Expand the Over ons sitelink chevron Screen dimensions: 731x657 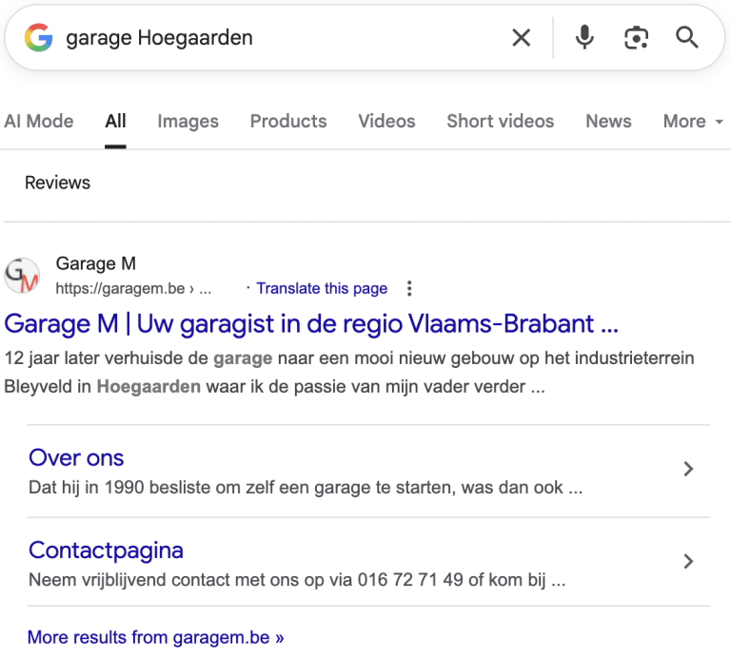click(689, 469)
